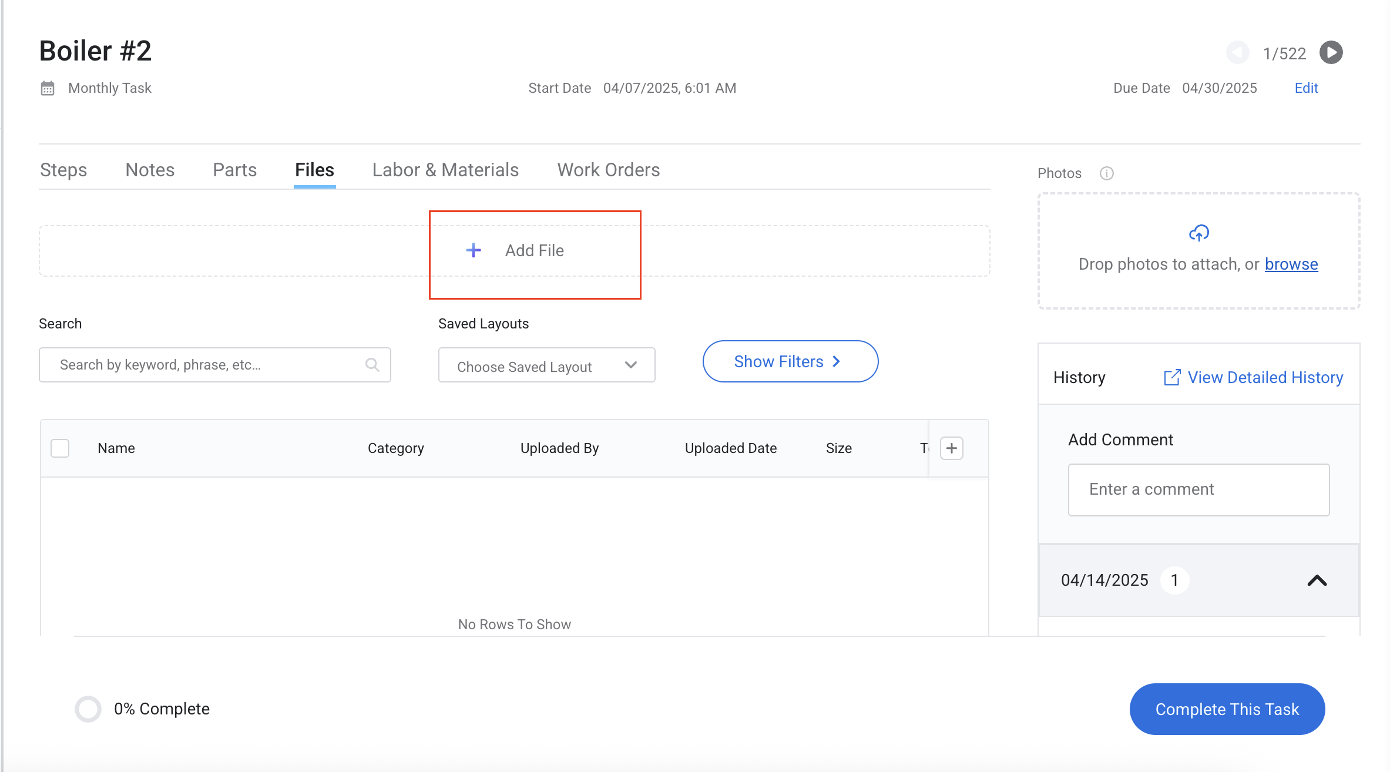Switch to the Parts tab
1390x772 pixels.
[x=234, y=170]
